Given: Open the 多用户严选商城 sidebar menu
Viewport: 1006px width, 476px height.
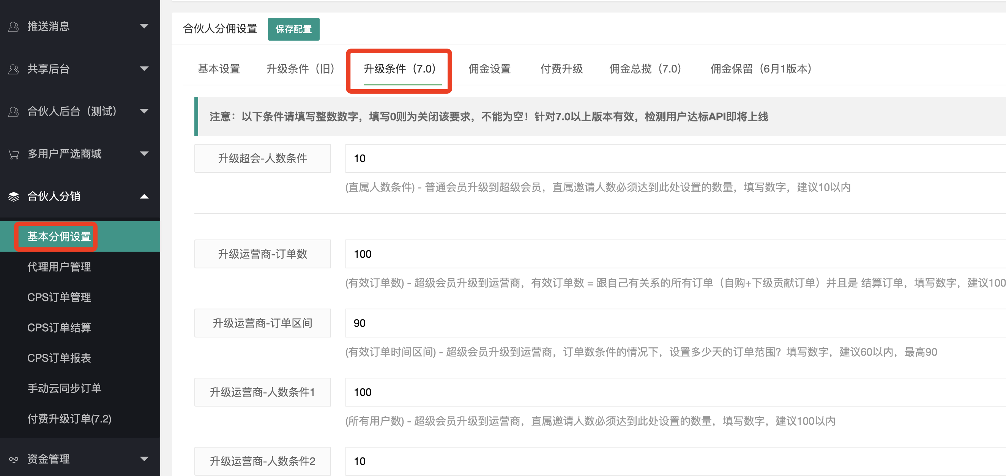Looking at the screenshot, I should [x=80, y=154].
